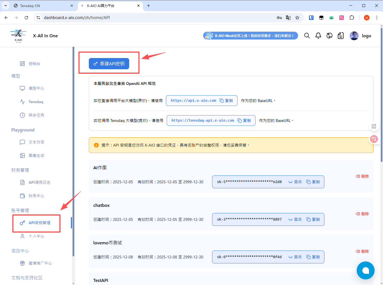The image size is (383, 285).
Task: Copy the https://api.x-aio.com base URL
Action: coord(226,101)
